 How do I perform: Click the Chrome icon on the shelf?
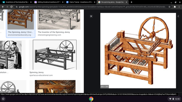pyautogui.click(x=91, y=99)
